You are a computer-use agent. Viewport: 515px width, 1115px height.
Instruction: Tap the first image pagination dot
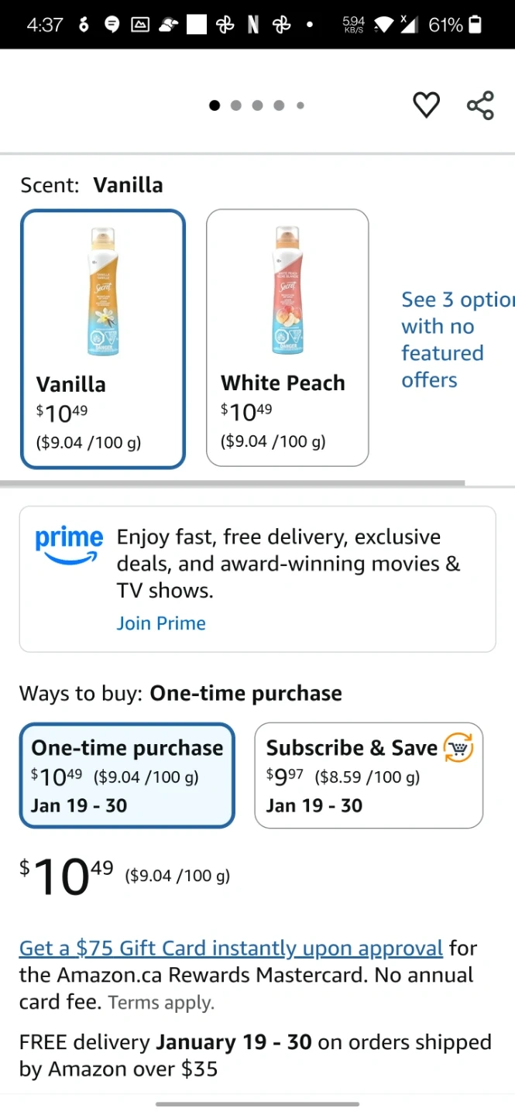click(x=215, y=105)
